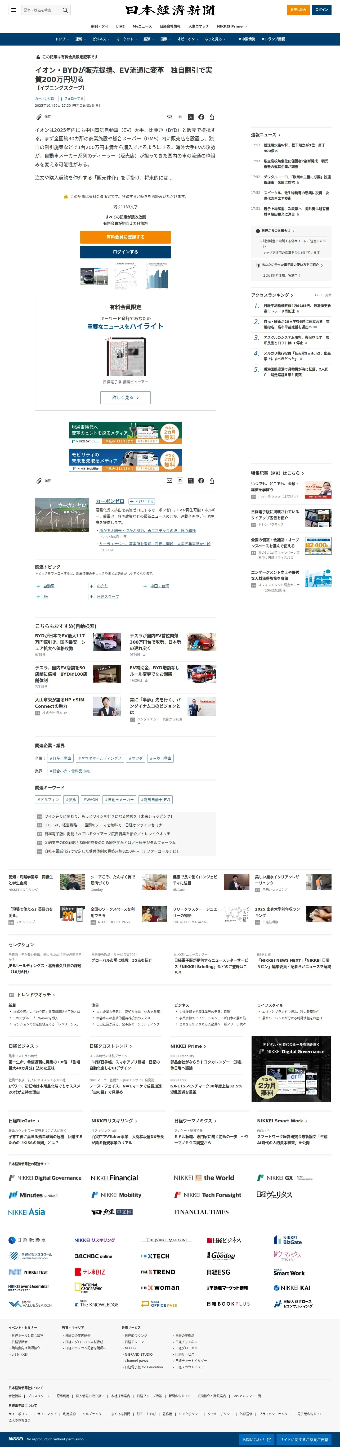Open the National Geographic logo
340x1447 pixels.
[x=88, y=1287]
